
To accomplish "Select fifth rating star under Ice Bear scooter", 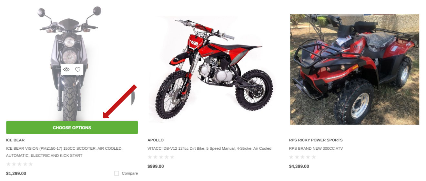I will pyautogui.click(x=31, y=164).
